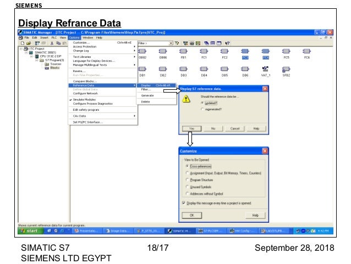
Task: Click Help in reference data dialog
Action: pos(256,128)
